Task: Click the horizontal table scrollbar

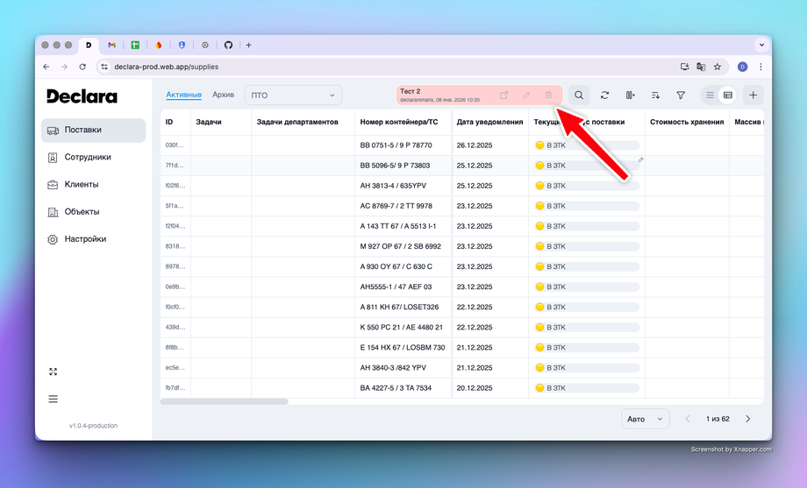Action: point(225,401)
